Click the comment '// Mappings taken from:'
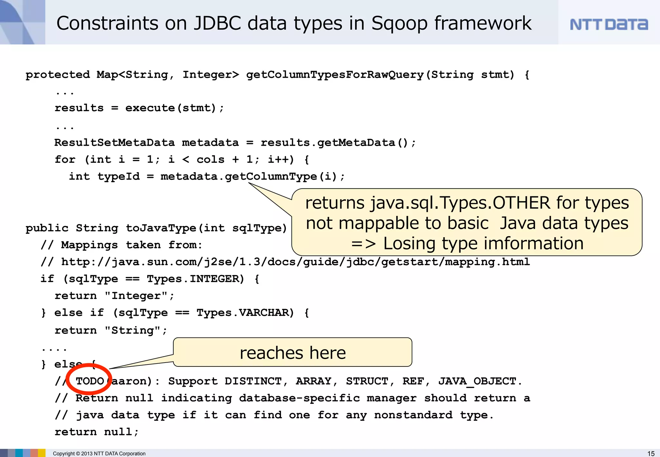The height and width of the screenshot is (457, 660). 121,245
